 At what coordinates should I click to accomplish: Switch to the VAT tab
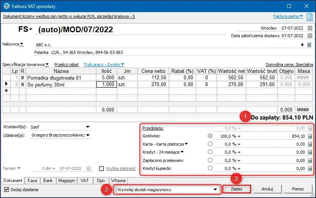pyautogui.click(x=85, y=181)
